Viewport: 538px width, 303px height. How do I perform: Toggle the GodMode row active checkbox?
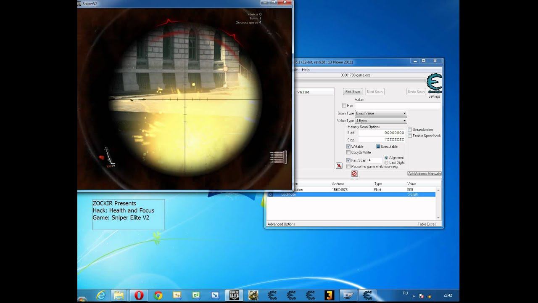pos(271,194)
